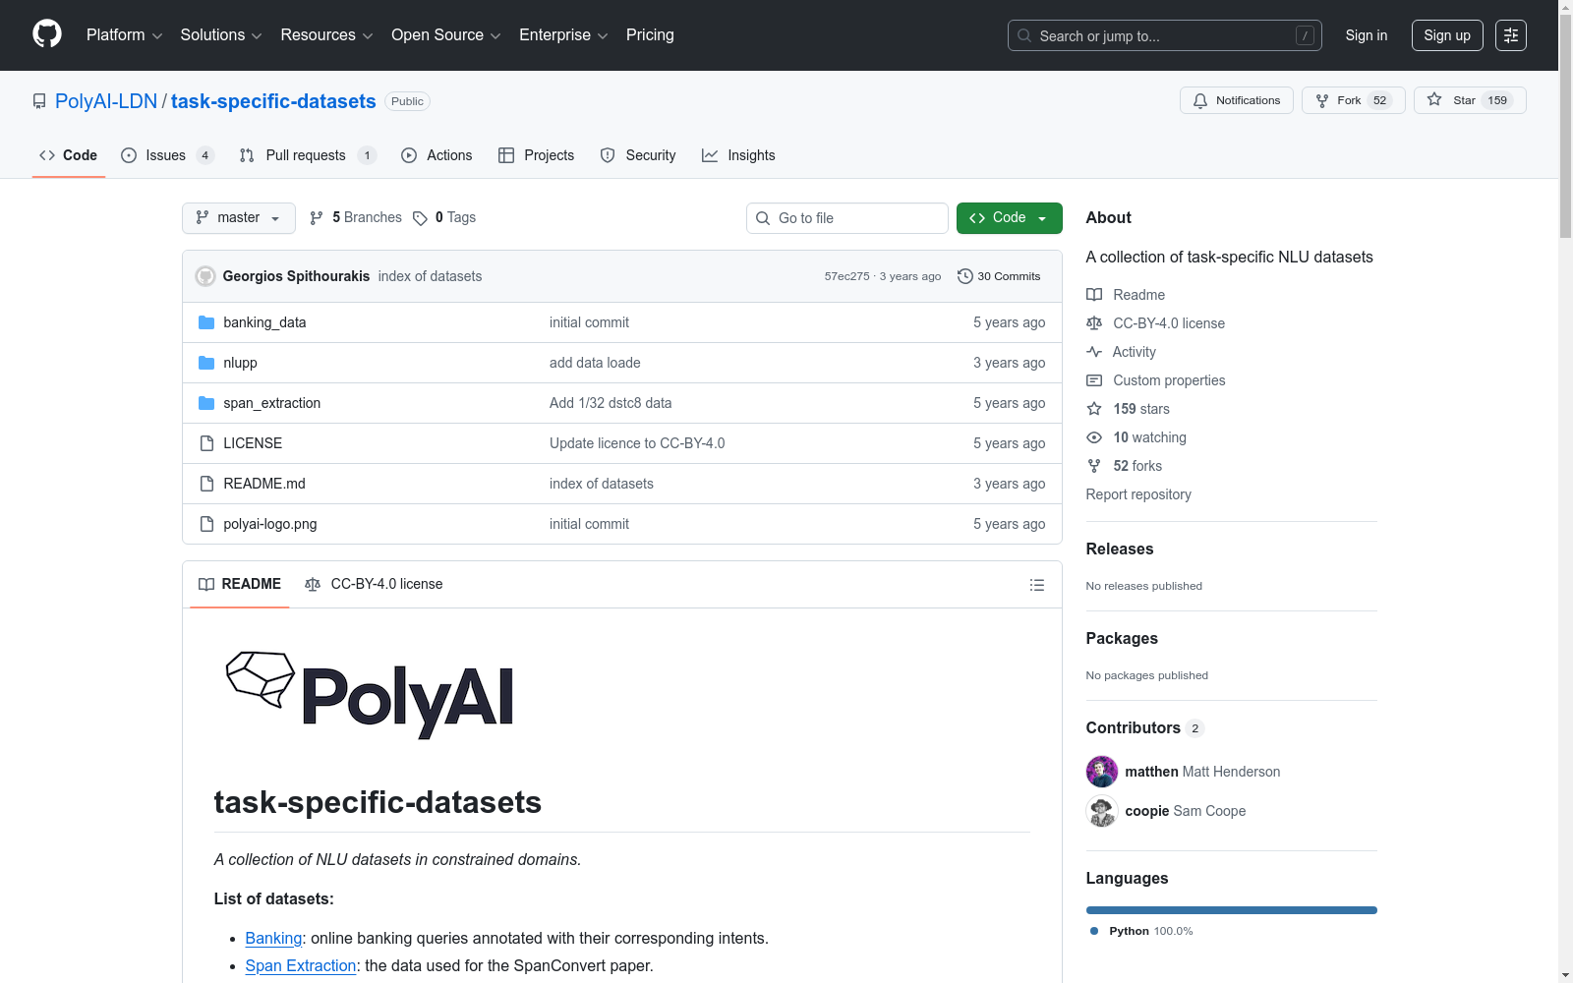
Task: Switch to the Issues tab
Action: coord(167,155)
